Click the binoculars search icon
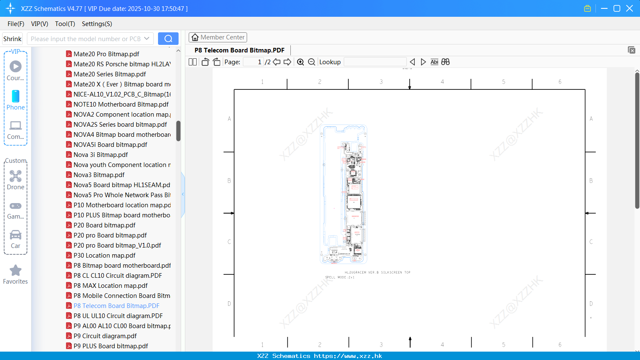 [445, 62]
